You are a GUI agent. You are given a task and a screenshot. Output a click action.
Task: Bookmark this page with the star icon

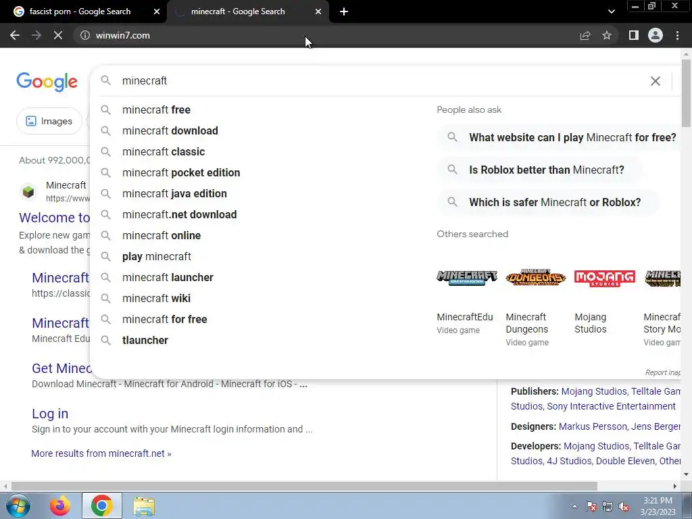pos(607,35)
